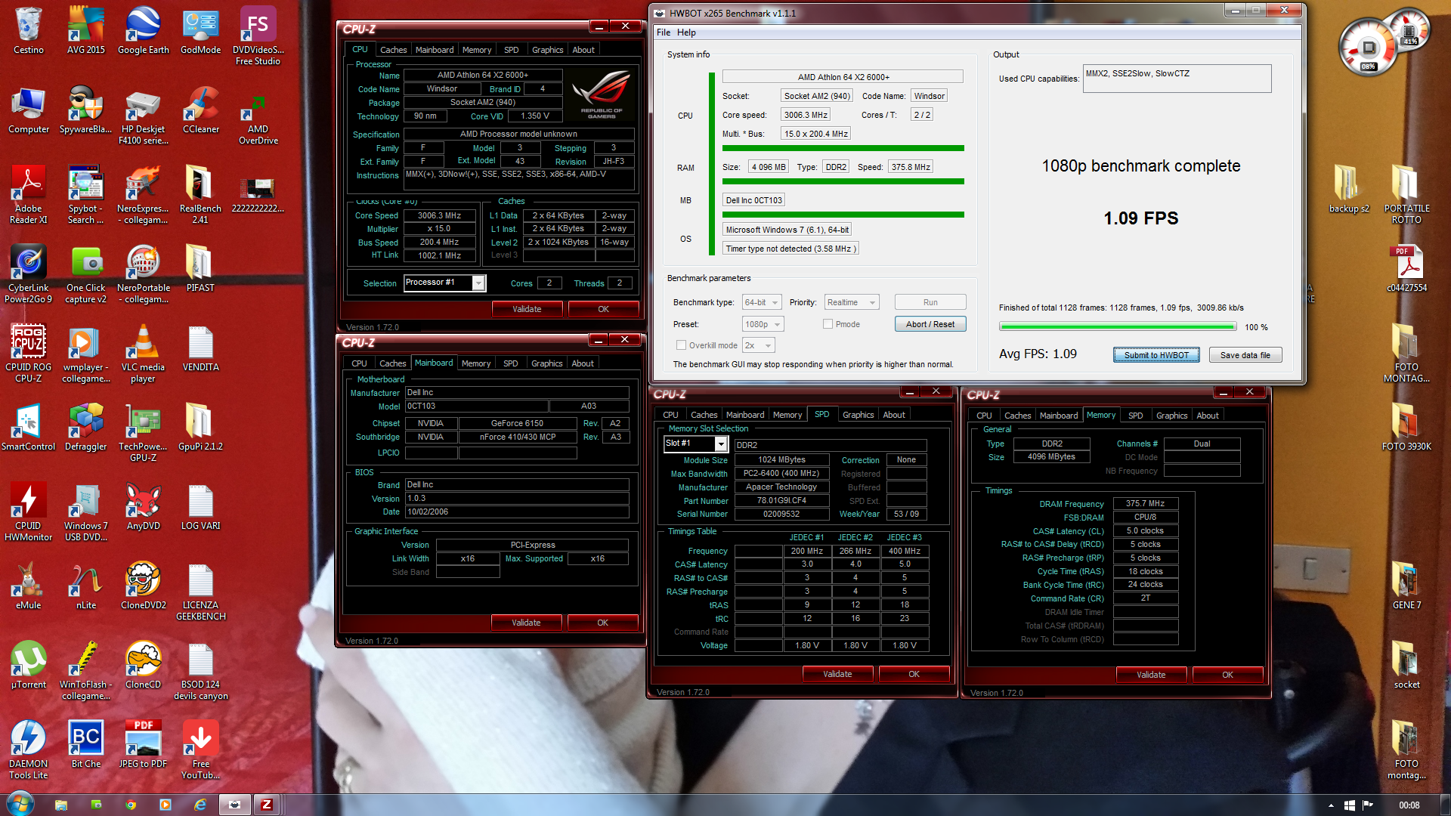Open Benchmark type 64-bit dropdown
1451x816 pixels.
[762, 302]
